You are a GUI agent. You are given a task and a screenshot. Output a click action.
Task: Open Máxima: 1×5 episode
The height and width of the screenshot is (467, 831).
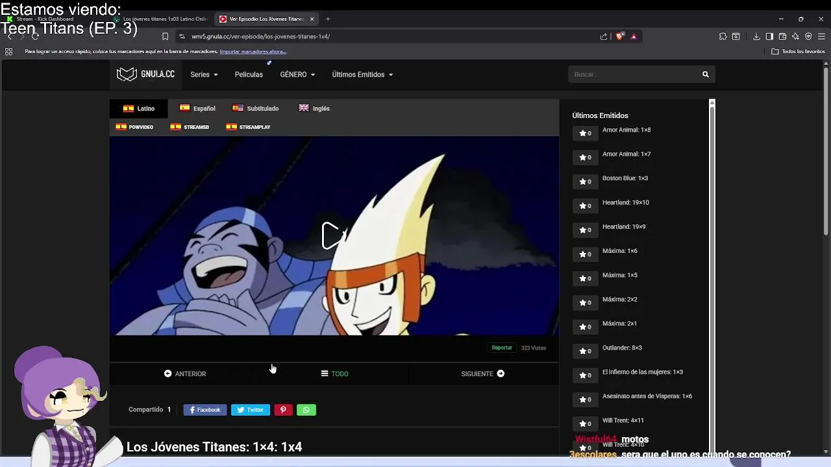(x=620, y=275)
